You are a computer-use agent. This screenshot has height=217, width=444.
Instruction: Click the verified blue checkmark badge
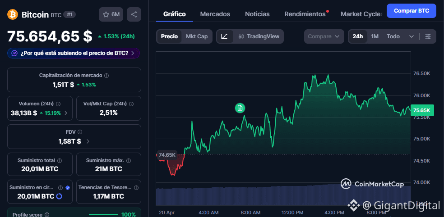pyautogui.click(x=67, y=188)
